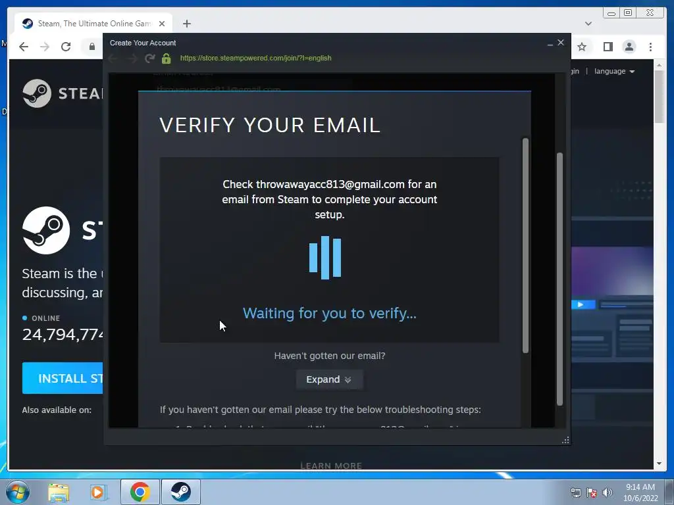Close the Steam Chrome tab

(x=162, y=24)
